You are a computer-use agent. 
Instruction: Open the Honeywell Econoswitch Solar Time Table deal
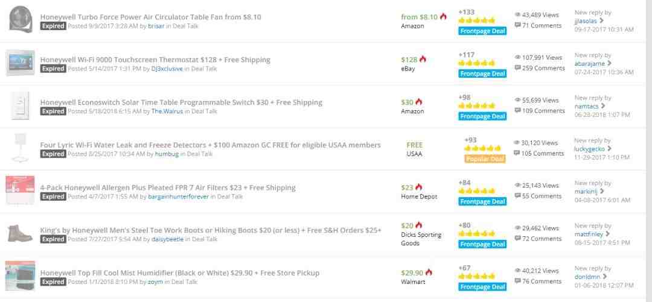pyautogui.click(x=181, y=102)
